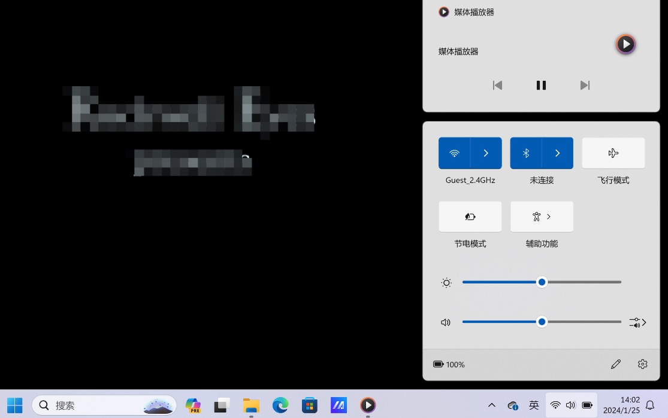The width and height of the screenshot is (668, 418).
Task: Skip to the next media track
Action: click(585, 86)
